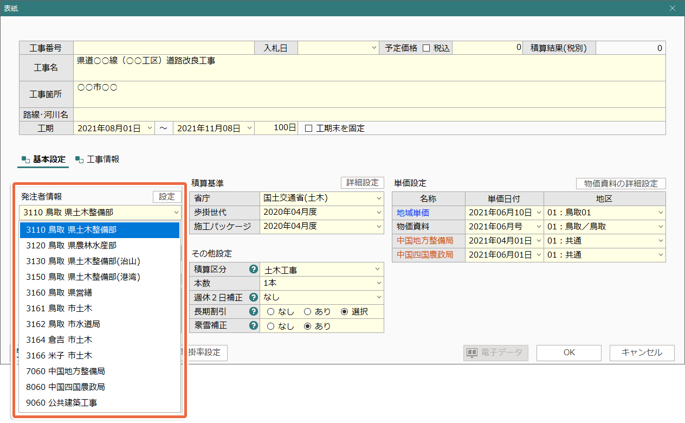The image size is (685, 423).
Task: Enable the 工期末を固定 checkbox
Action: click(309, 129)
